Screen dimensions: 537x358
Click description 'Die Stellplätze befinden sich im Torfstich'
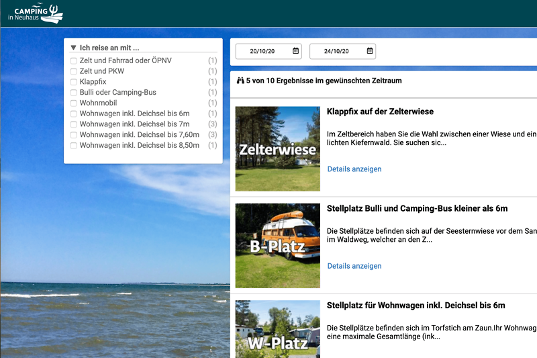pyautogui.click(x=432, y=332)
